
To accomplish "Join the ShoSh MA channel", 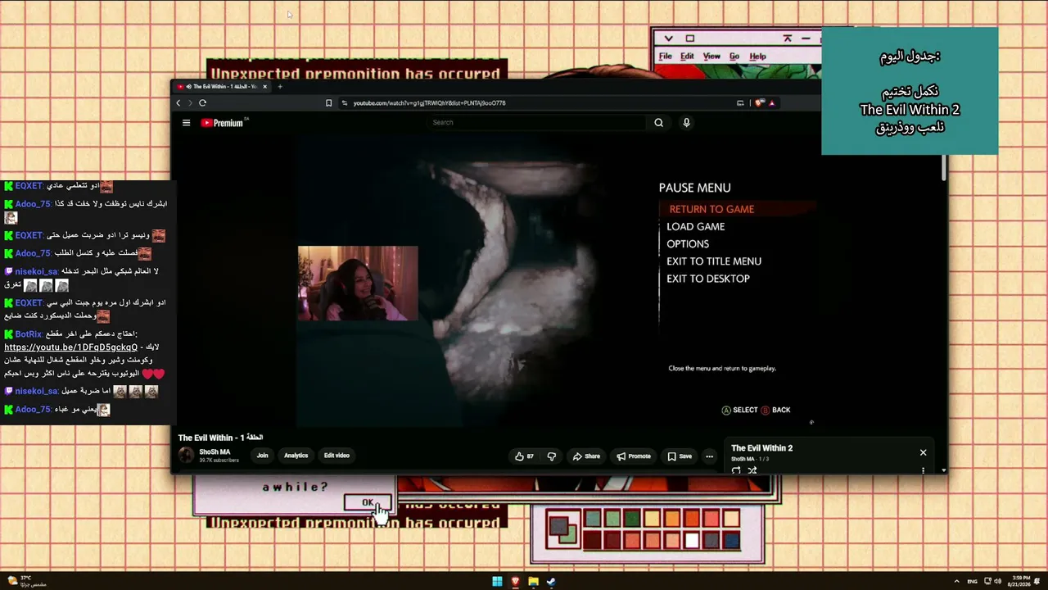I will pos(262,456).
